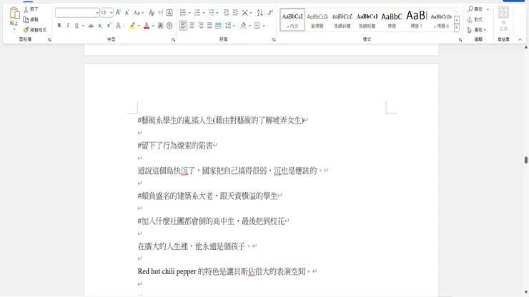
Task: Click the vertical scrollbar thumb
Action: point(525,160)
